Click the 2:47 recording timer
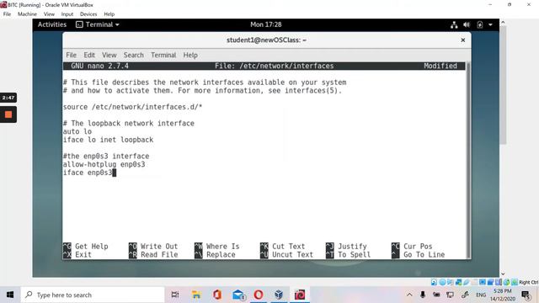This screenshot has height=303, width=539. click(x=8, y=98)
